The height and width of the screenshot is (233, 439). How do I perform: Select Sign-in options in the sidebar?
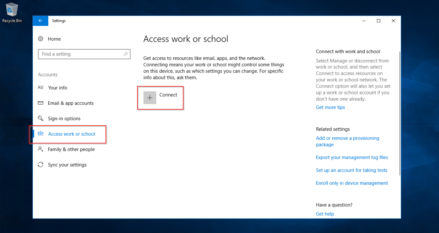pos(64,118)
